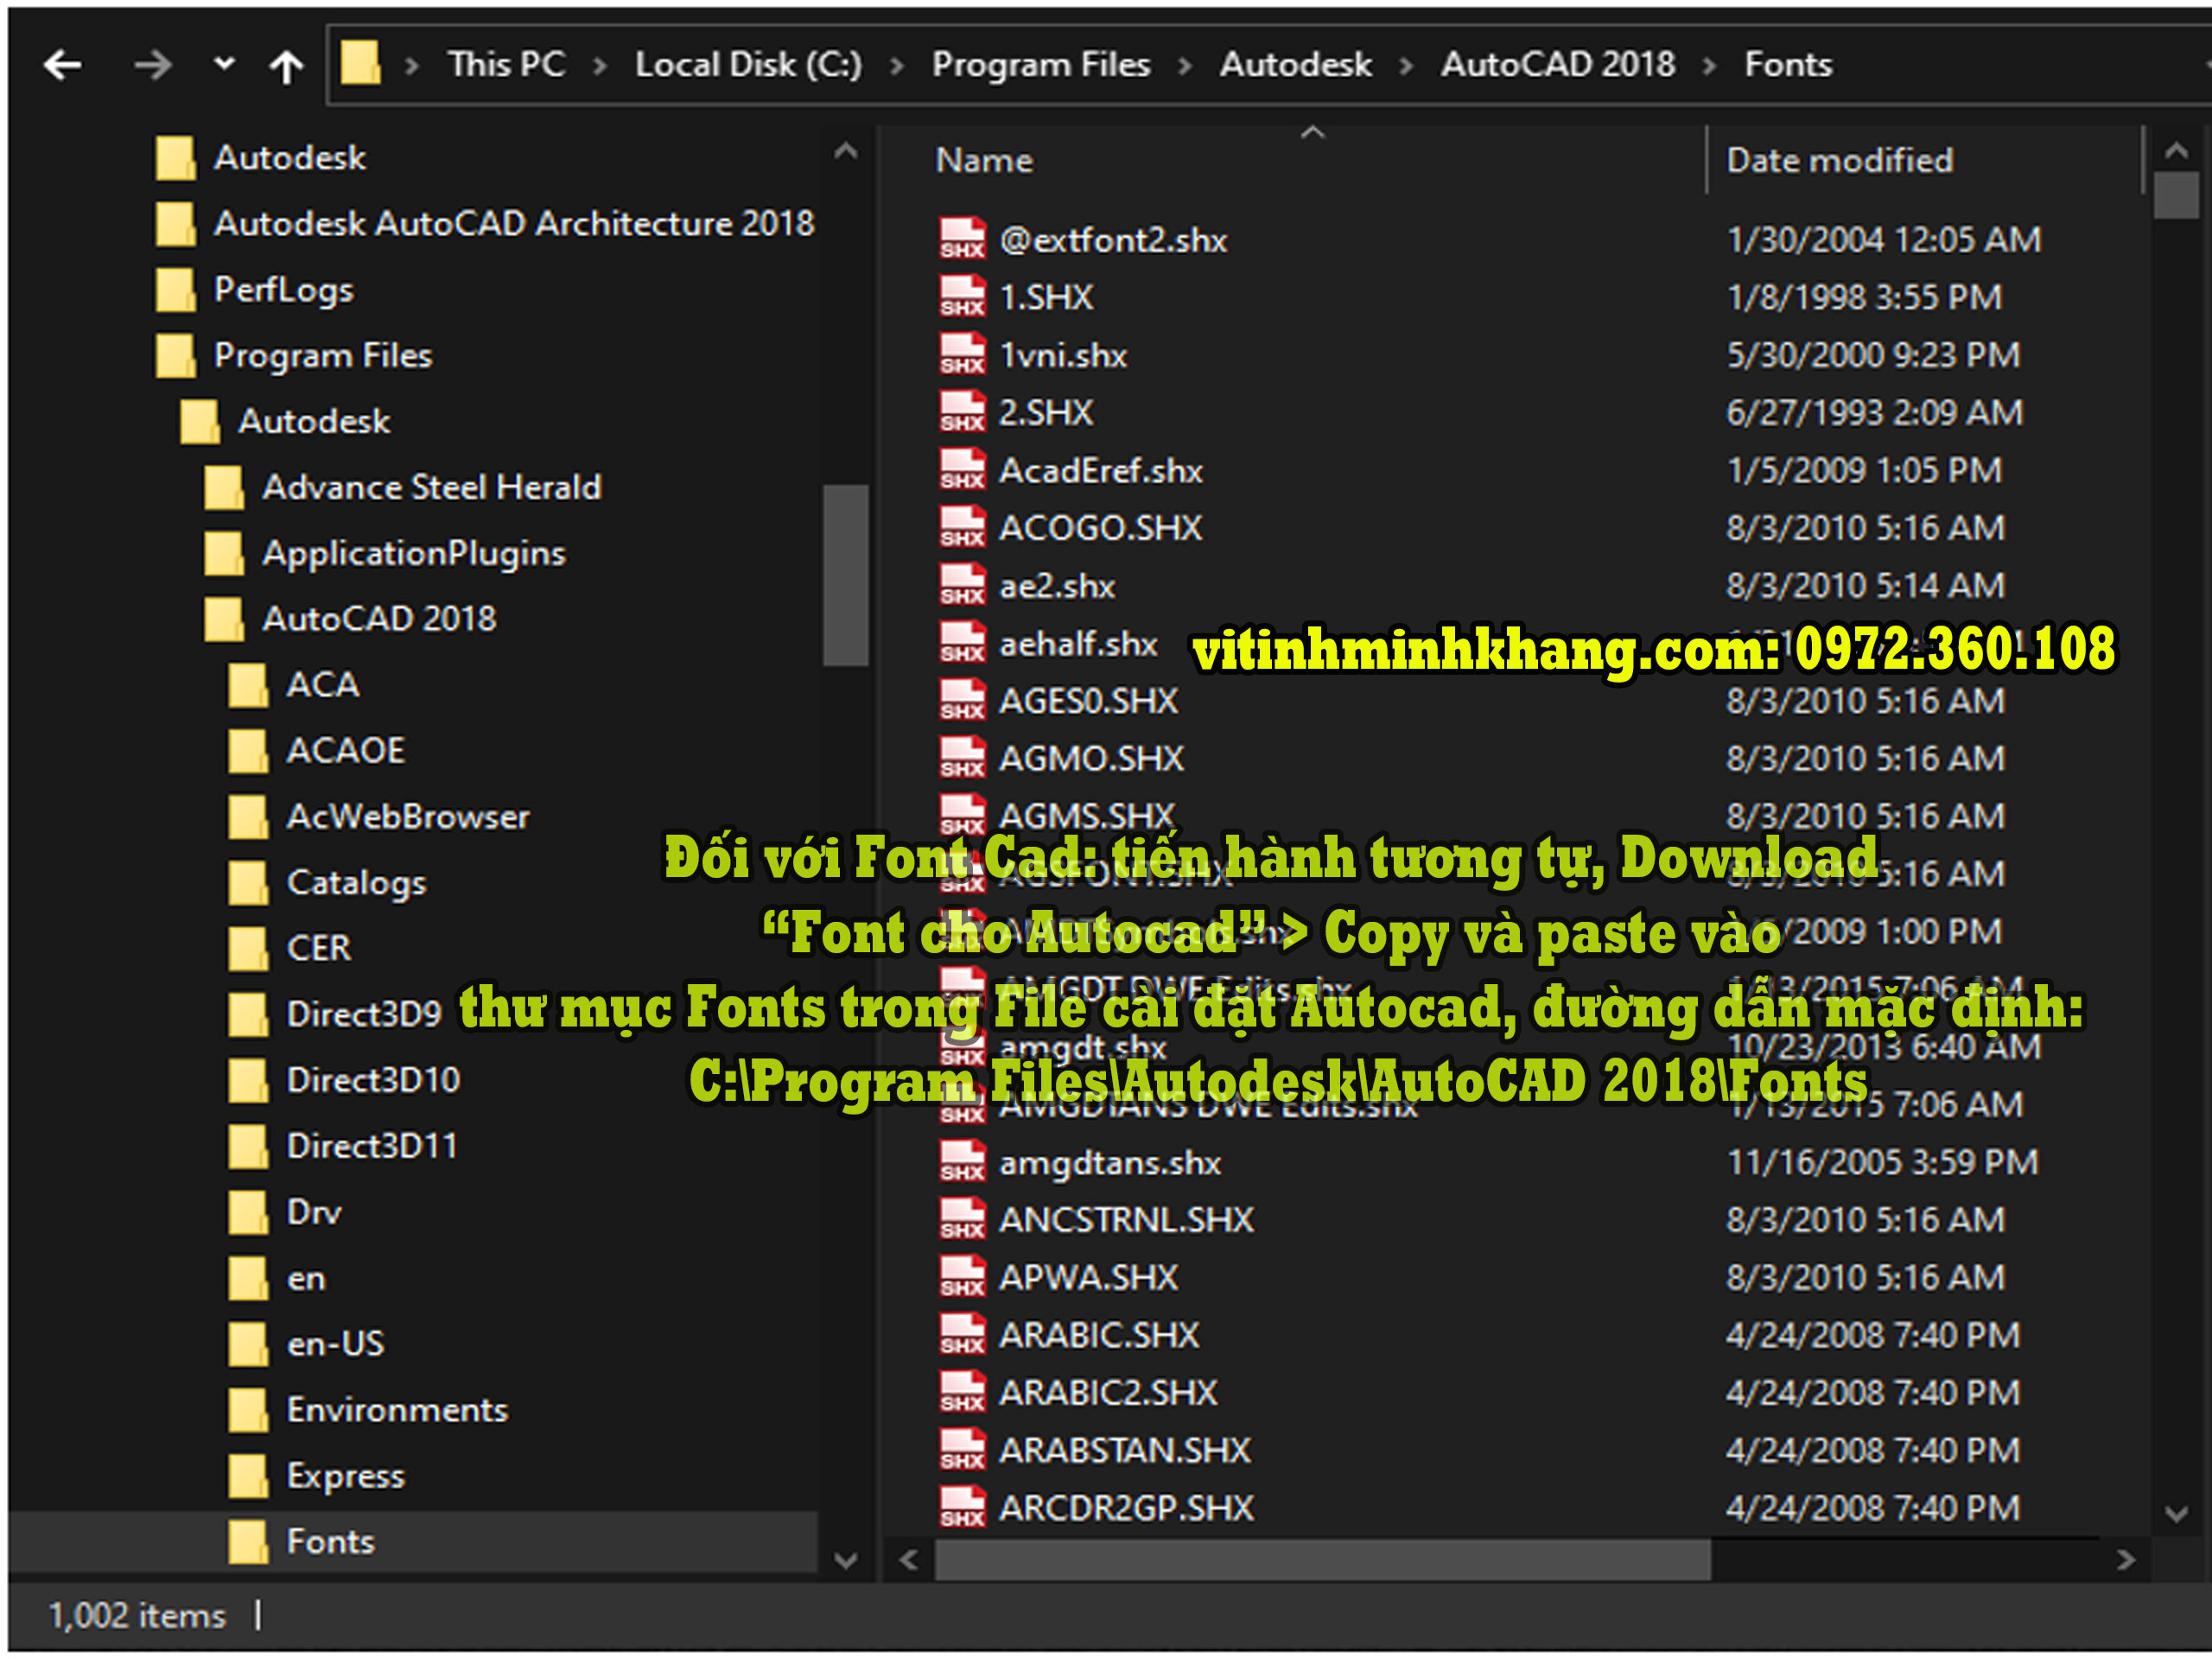Click SHX icon of 1vni.shx
This screenshot has height=1659, width=2212.
point(962,355)
